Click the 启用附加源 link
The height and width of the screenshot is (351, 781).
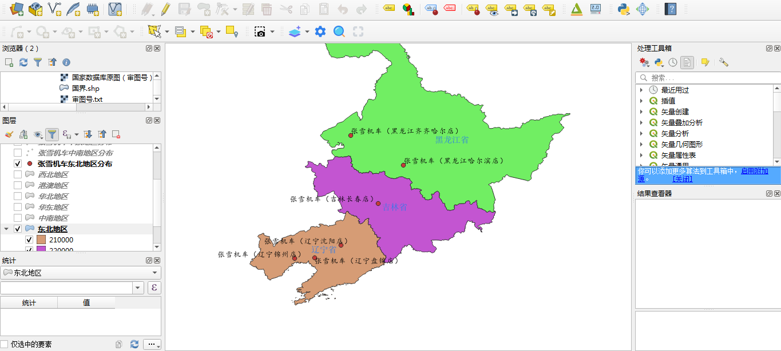point(754,171)
